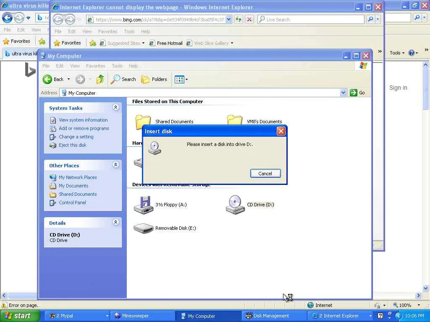The height and width of the screenshot is (322, 430).
Task: Collapse the Details panel
Action: 116,222
